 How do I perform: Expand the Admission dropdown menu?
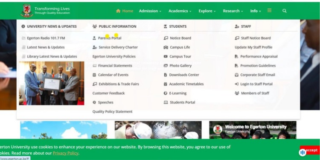(150, 11)
